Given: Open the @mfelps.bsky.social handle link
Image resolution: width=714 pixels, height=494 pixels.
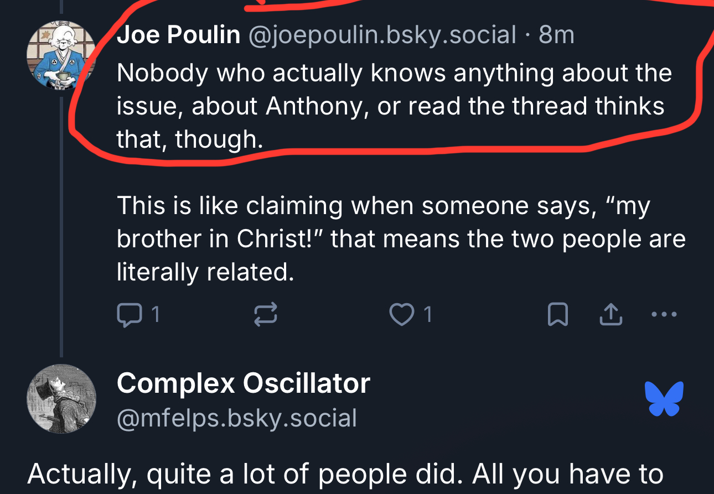Looking at the screenshot, I should [237, 418].
